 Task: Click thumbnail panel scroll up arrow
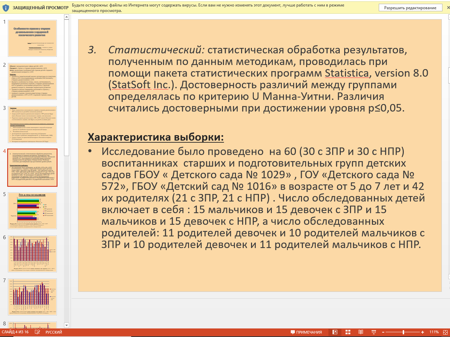click(66, 17)
